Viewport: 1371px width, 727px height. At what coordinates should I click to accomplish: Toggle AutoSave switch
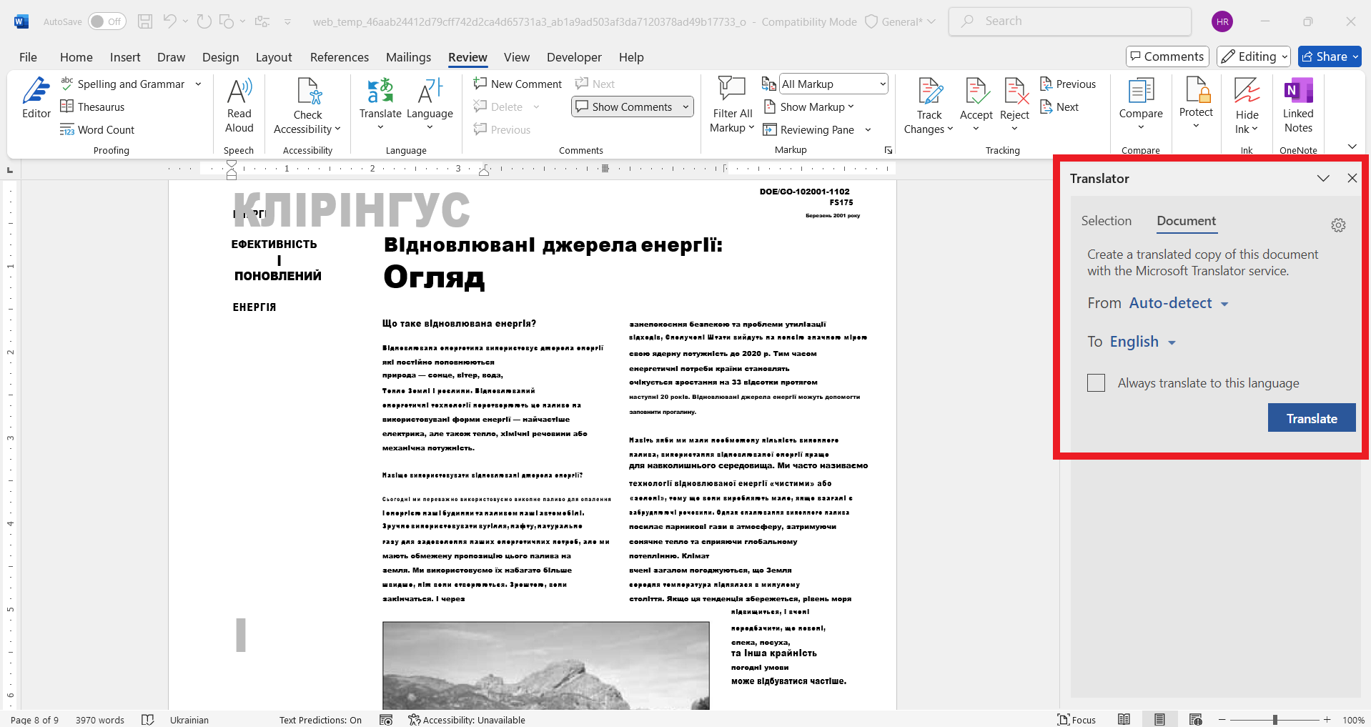107,21
